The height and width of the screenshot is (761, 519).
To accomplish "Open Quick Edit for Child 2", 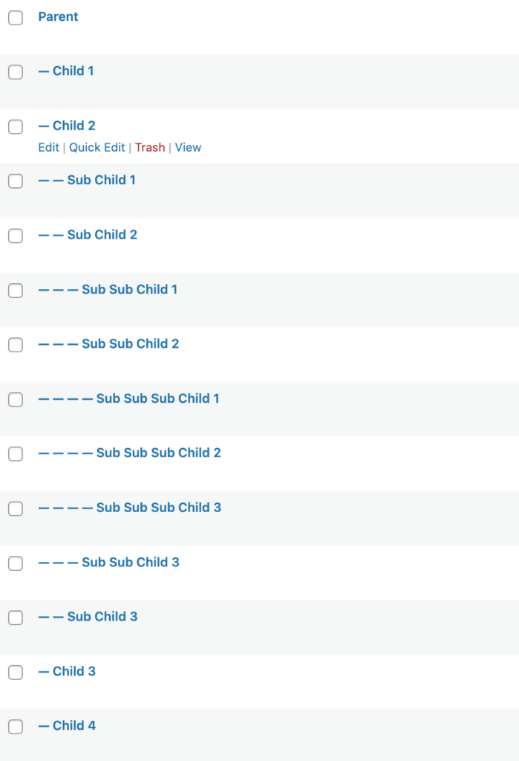I will [97, 147].
